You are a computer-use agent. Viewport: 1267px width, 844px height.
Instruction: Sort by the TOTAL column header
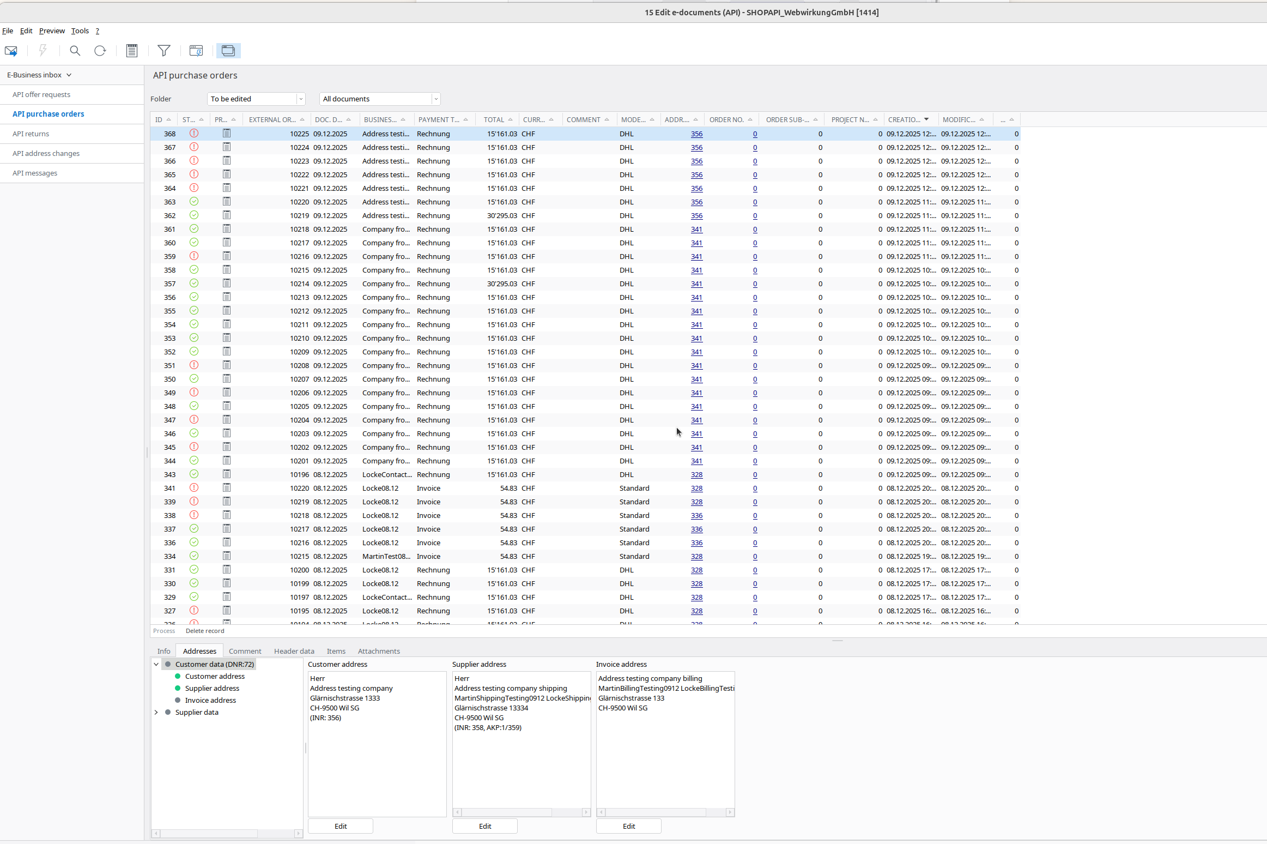tap(494, 119)
